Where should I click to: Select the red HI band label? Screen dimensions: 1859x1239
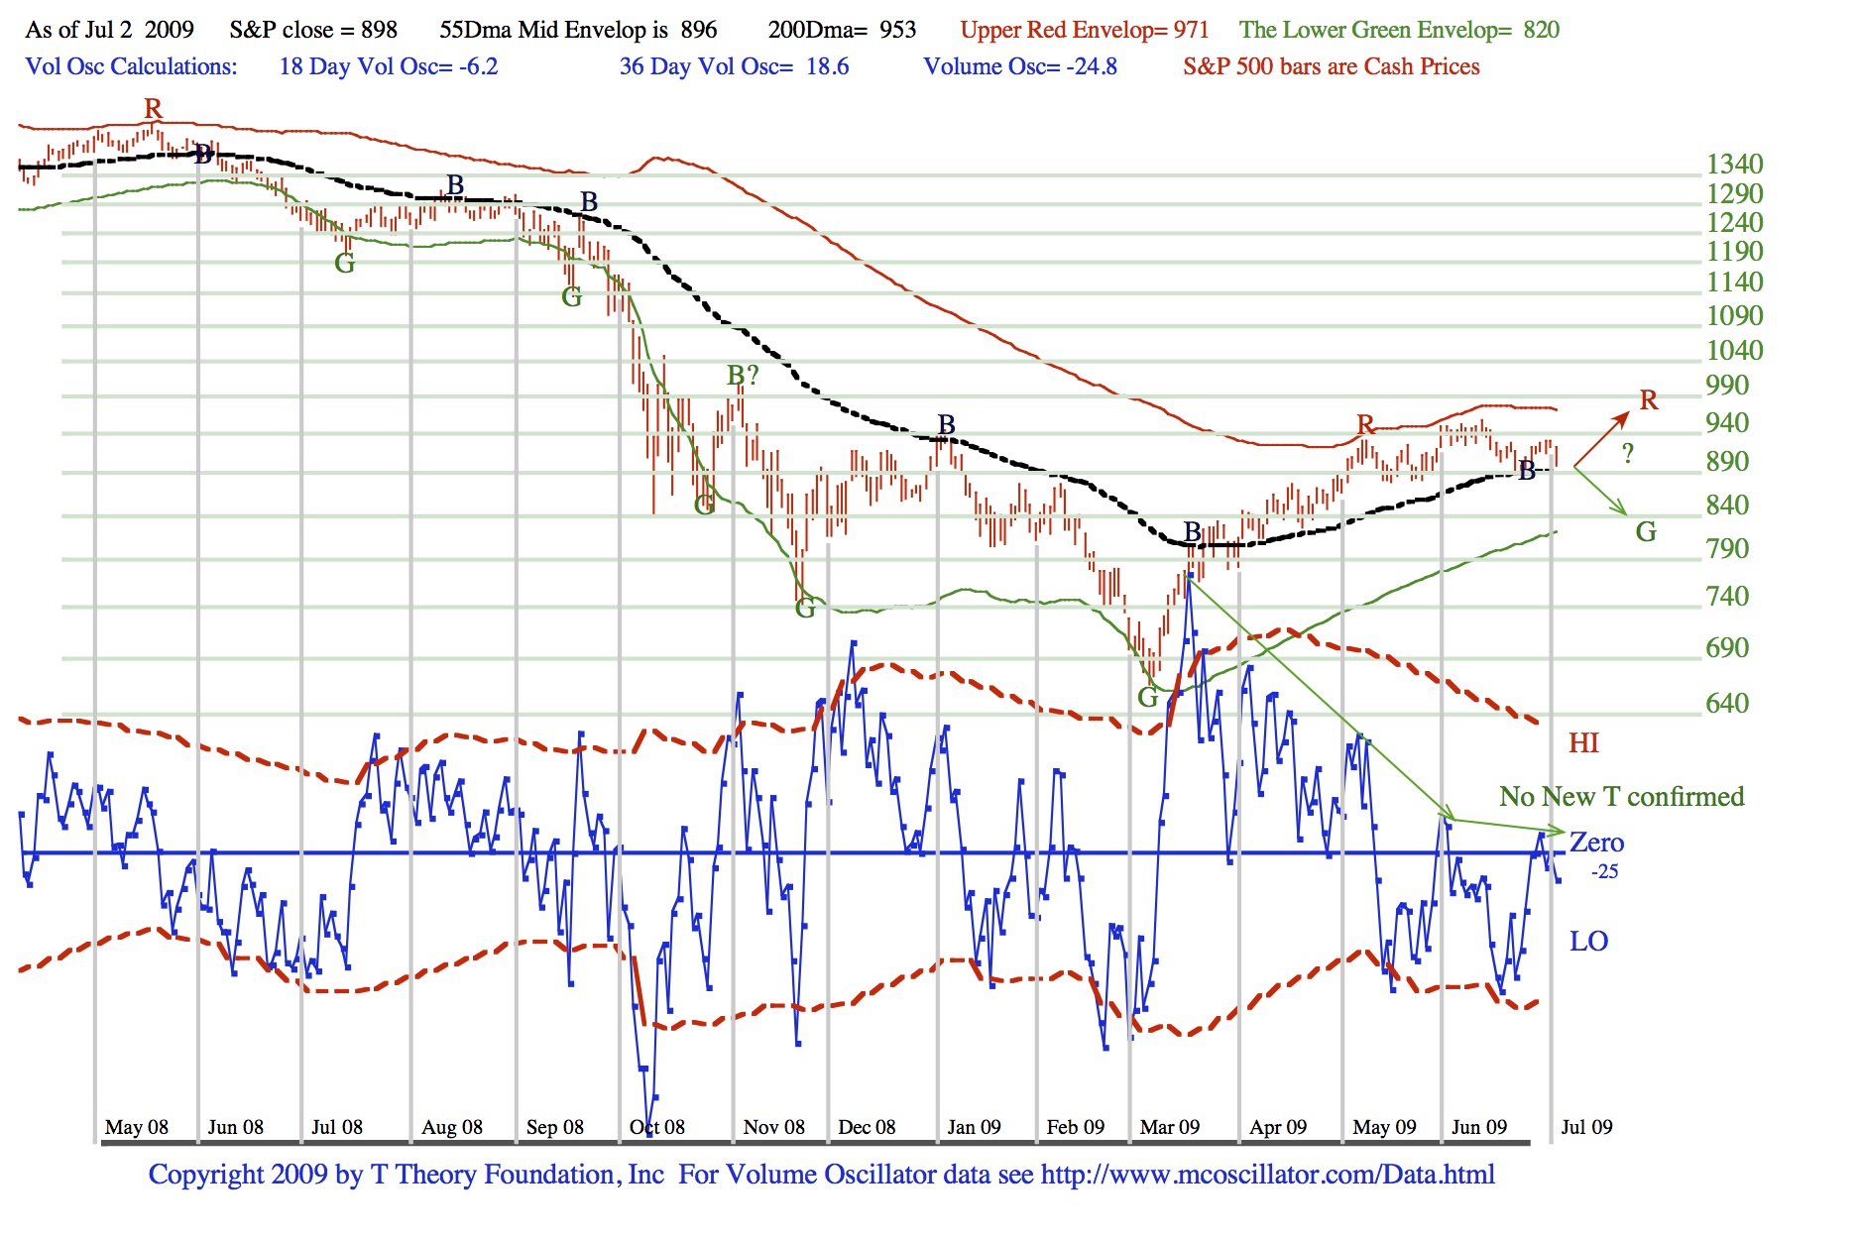pyautogui.click(x=1583, y=742)
